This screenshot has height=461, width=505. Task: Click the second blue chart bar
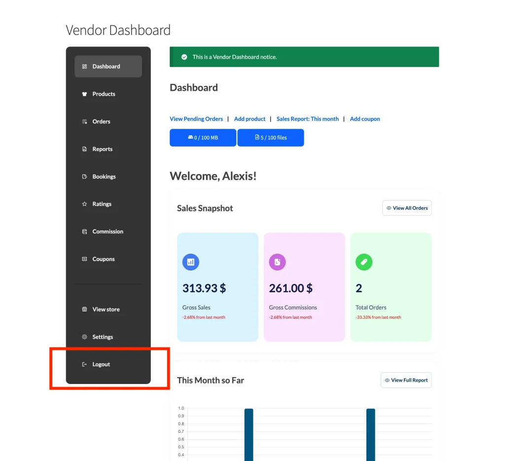(x=371, y=434)
